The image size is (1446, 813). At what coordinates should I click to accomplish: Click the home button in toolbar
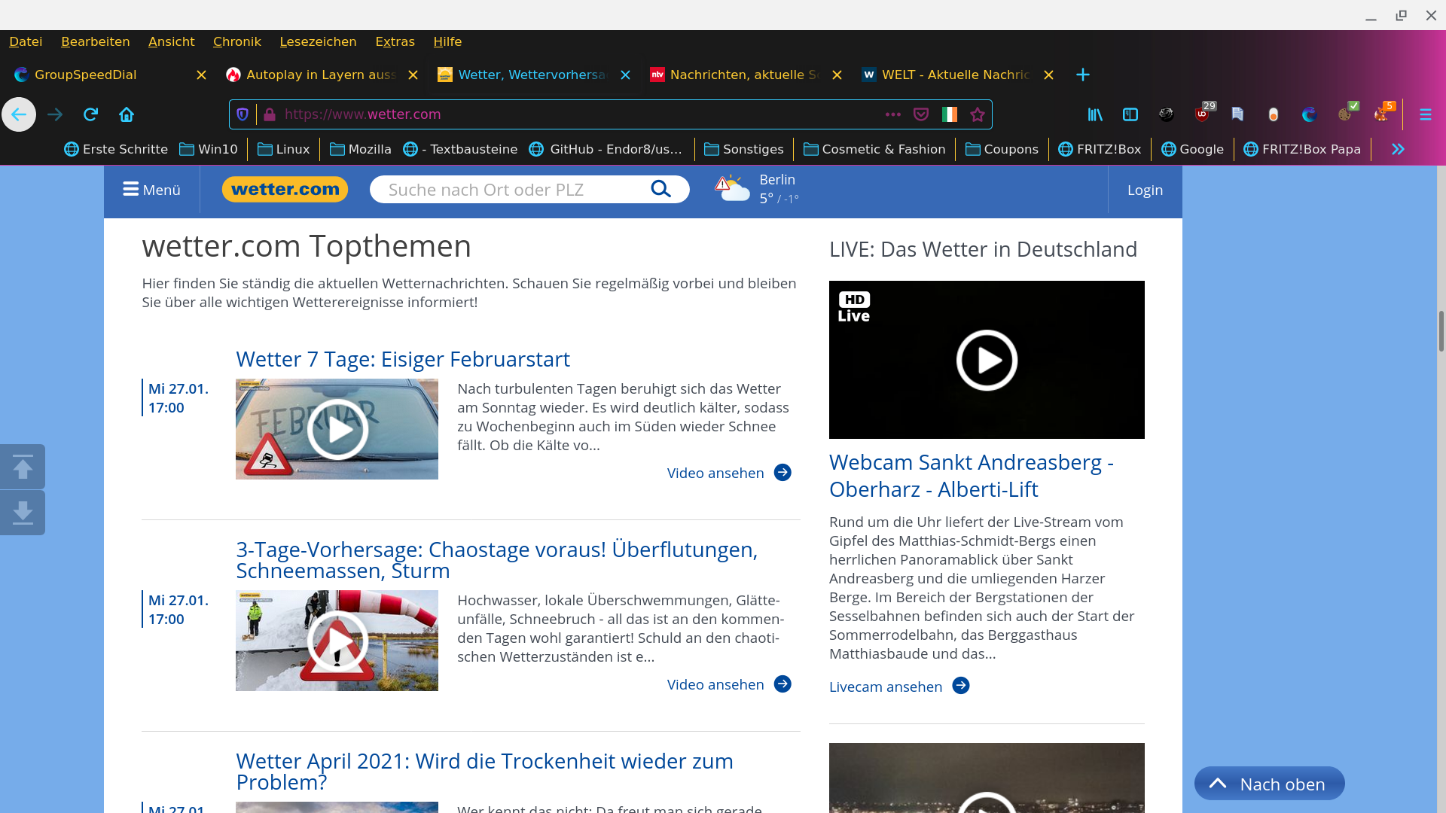coord(127,114)
